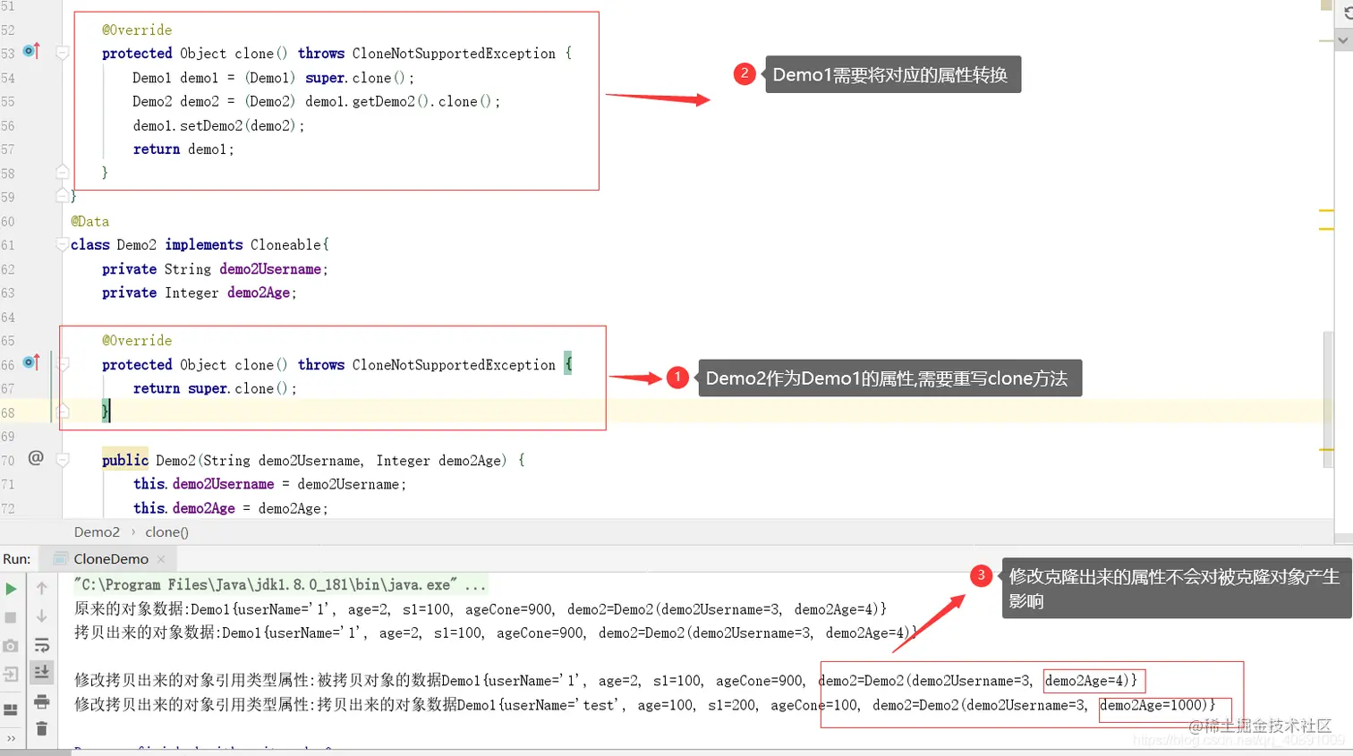Click the Exit icon in Run toolbar
The image size is (1353, 756).
click(x=11, y=675)
